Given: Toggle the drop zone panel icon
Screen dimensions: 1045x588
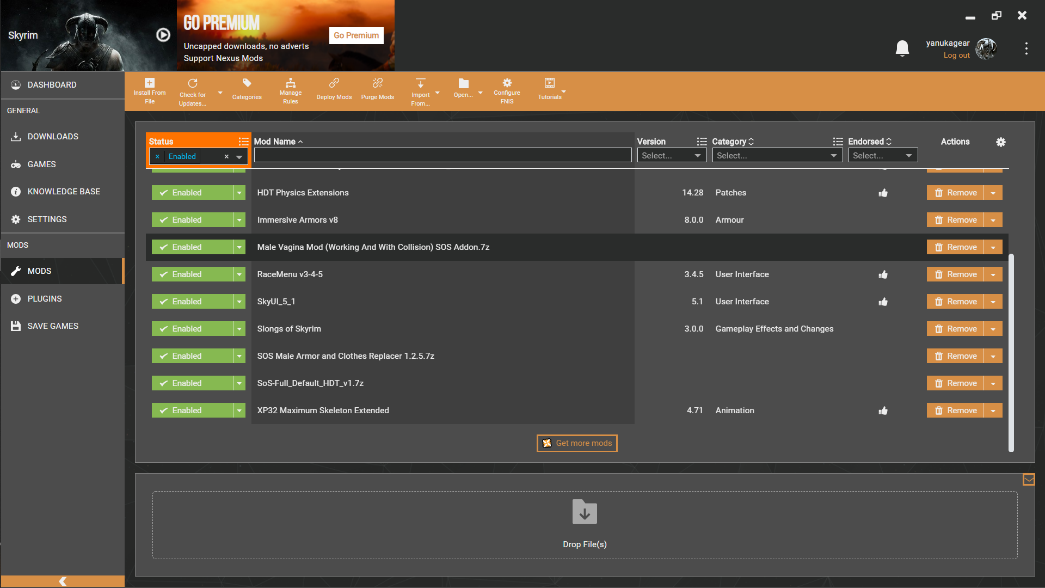Looking at the screenshot, I should point(1029,480).
